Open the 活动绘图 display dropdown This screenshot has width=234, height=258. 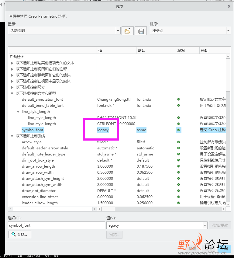coord(118,31)
